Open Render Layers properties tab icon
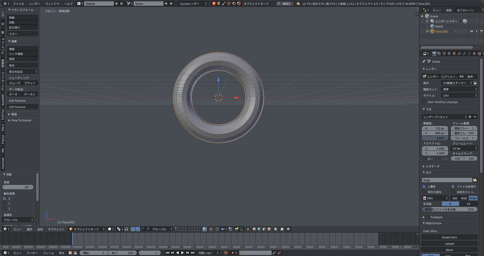Screen dimensions: 484x256 439,54
